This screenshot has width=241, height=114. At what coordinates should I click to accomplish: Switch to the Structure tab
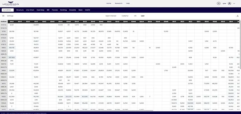(x=20, y=10)
